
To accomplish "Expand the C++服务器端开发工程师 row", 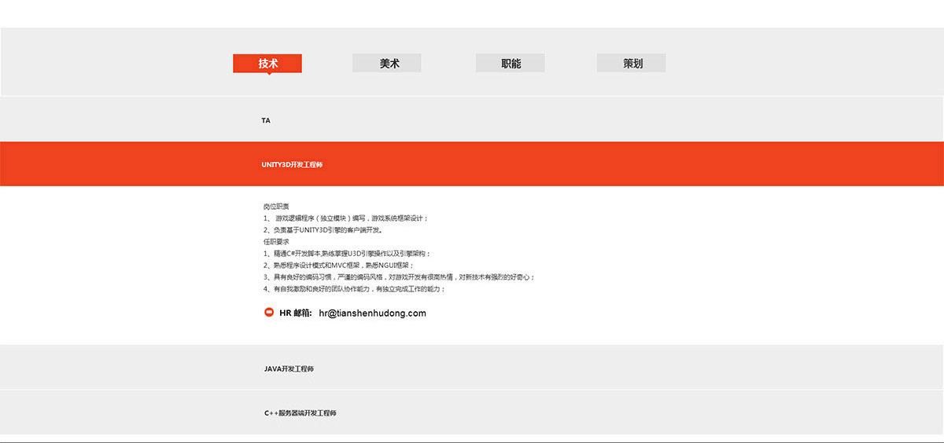I will click(300, 412).
